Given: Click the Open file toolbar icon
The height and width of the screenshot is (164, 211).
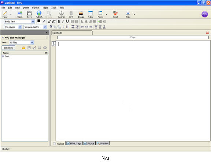Looking at the screenshot, I should point(20,14).
